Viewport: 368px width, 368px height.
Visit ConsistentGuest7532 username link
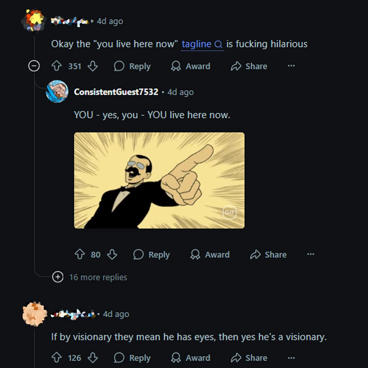coord(116,92)
